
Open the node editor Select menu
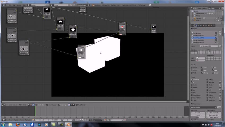pos(15,105)
